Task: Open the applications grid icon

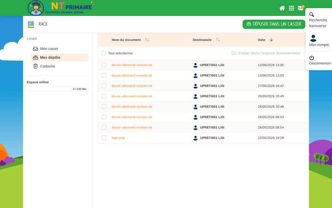Action: (292, 8)
